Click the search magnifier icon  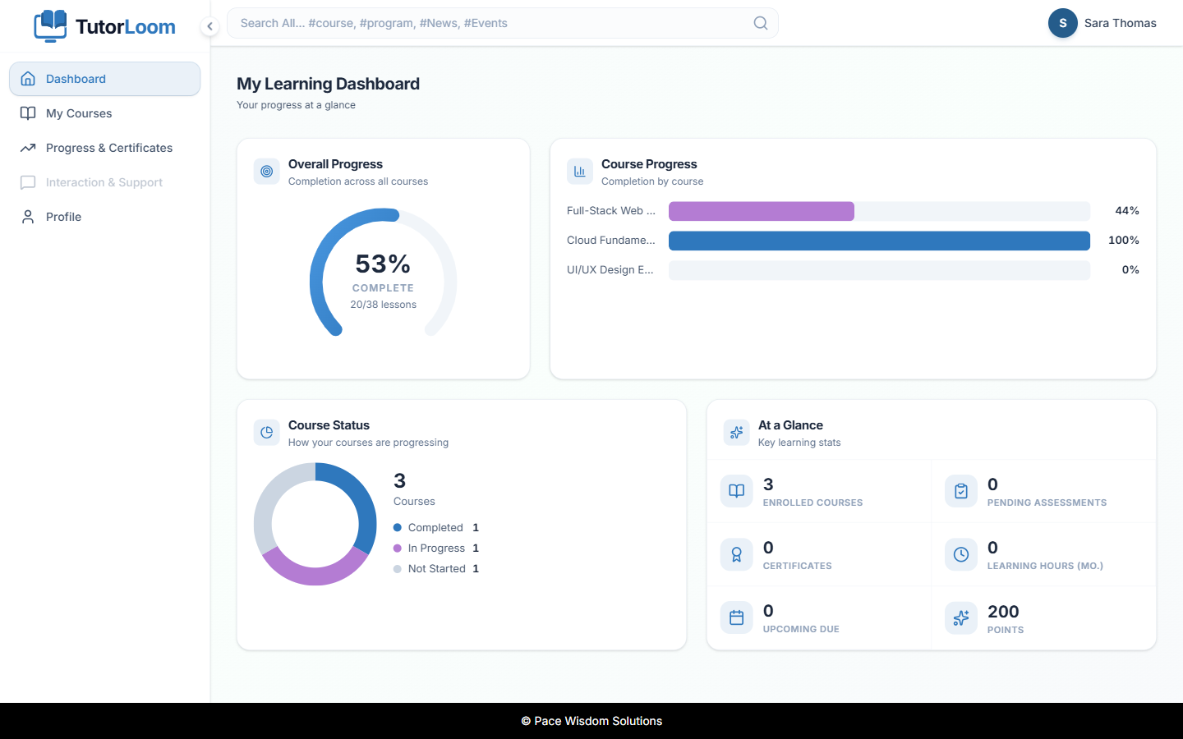coord(761,23)
